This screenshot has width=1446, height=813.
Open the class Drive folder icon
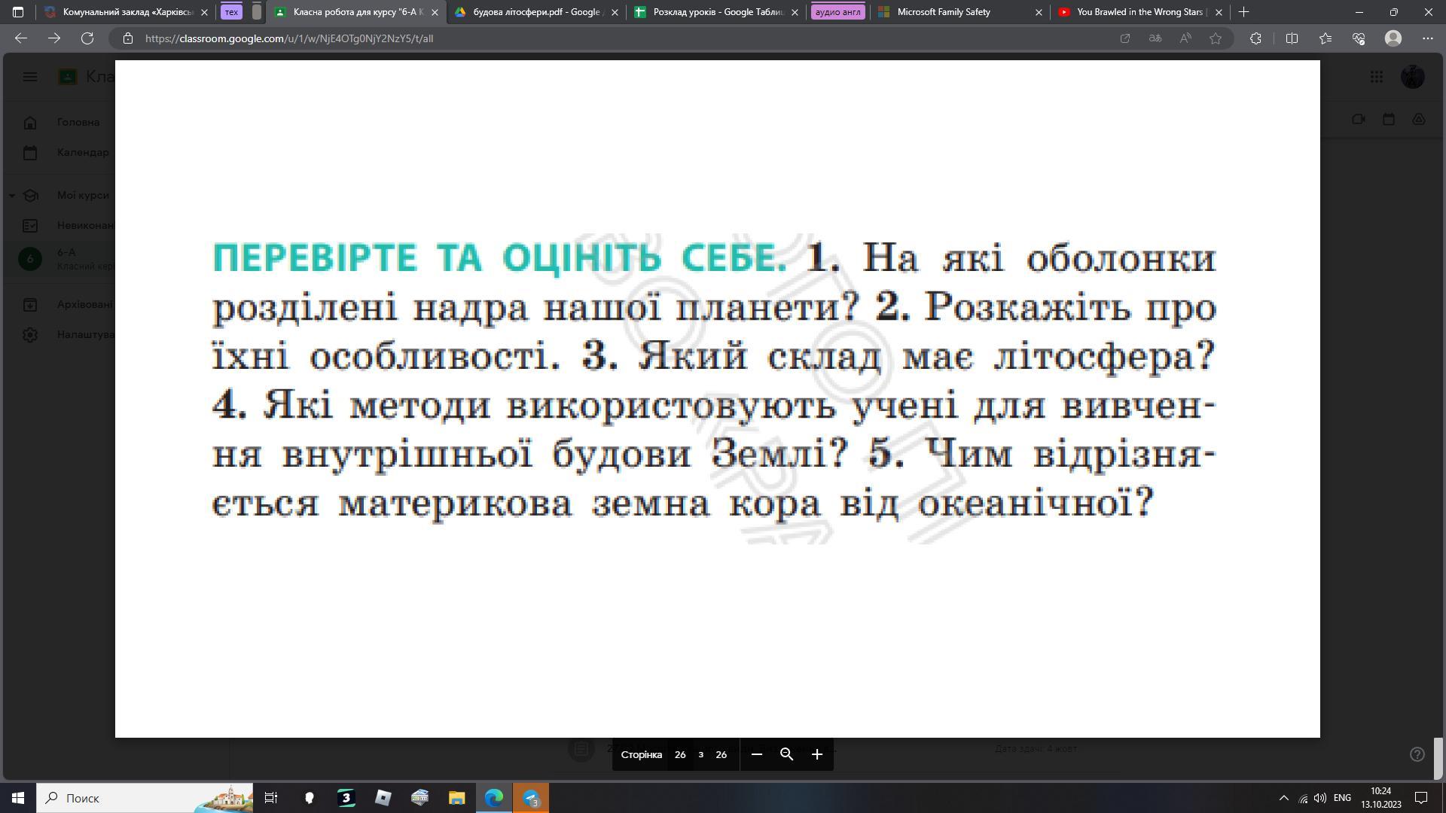1419,120
